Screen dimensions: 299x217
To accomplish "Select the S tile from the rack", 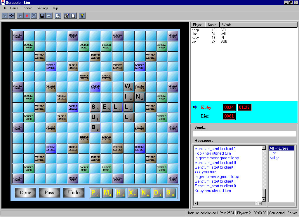I will click(x=171, y=193).
